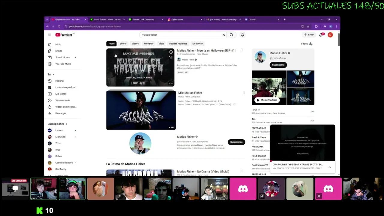
Task: Select the En directo filter chip
Action: (x=197, y=43)
